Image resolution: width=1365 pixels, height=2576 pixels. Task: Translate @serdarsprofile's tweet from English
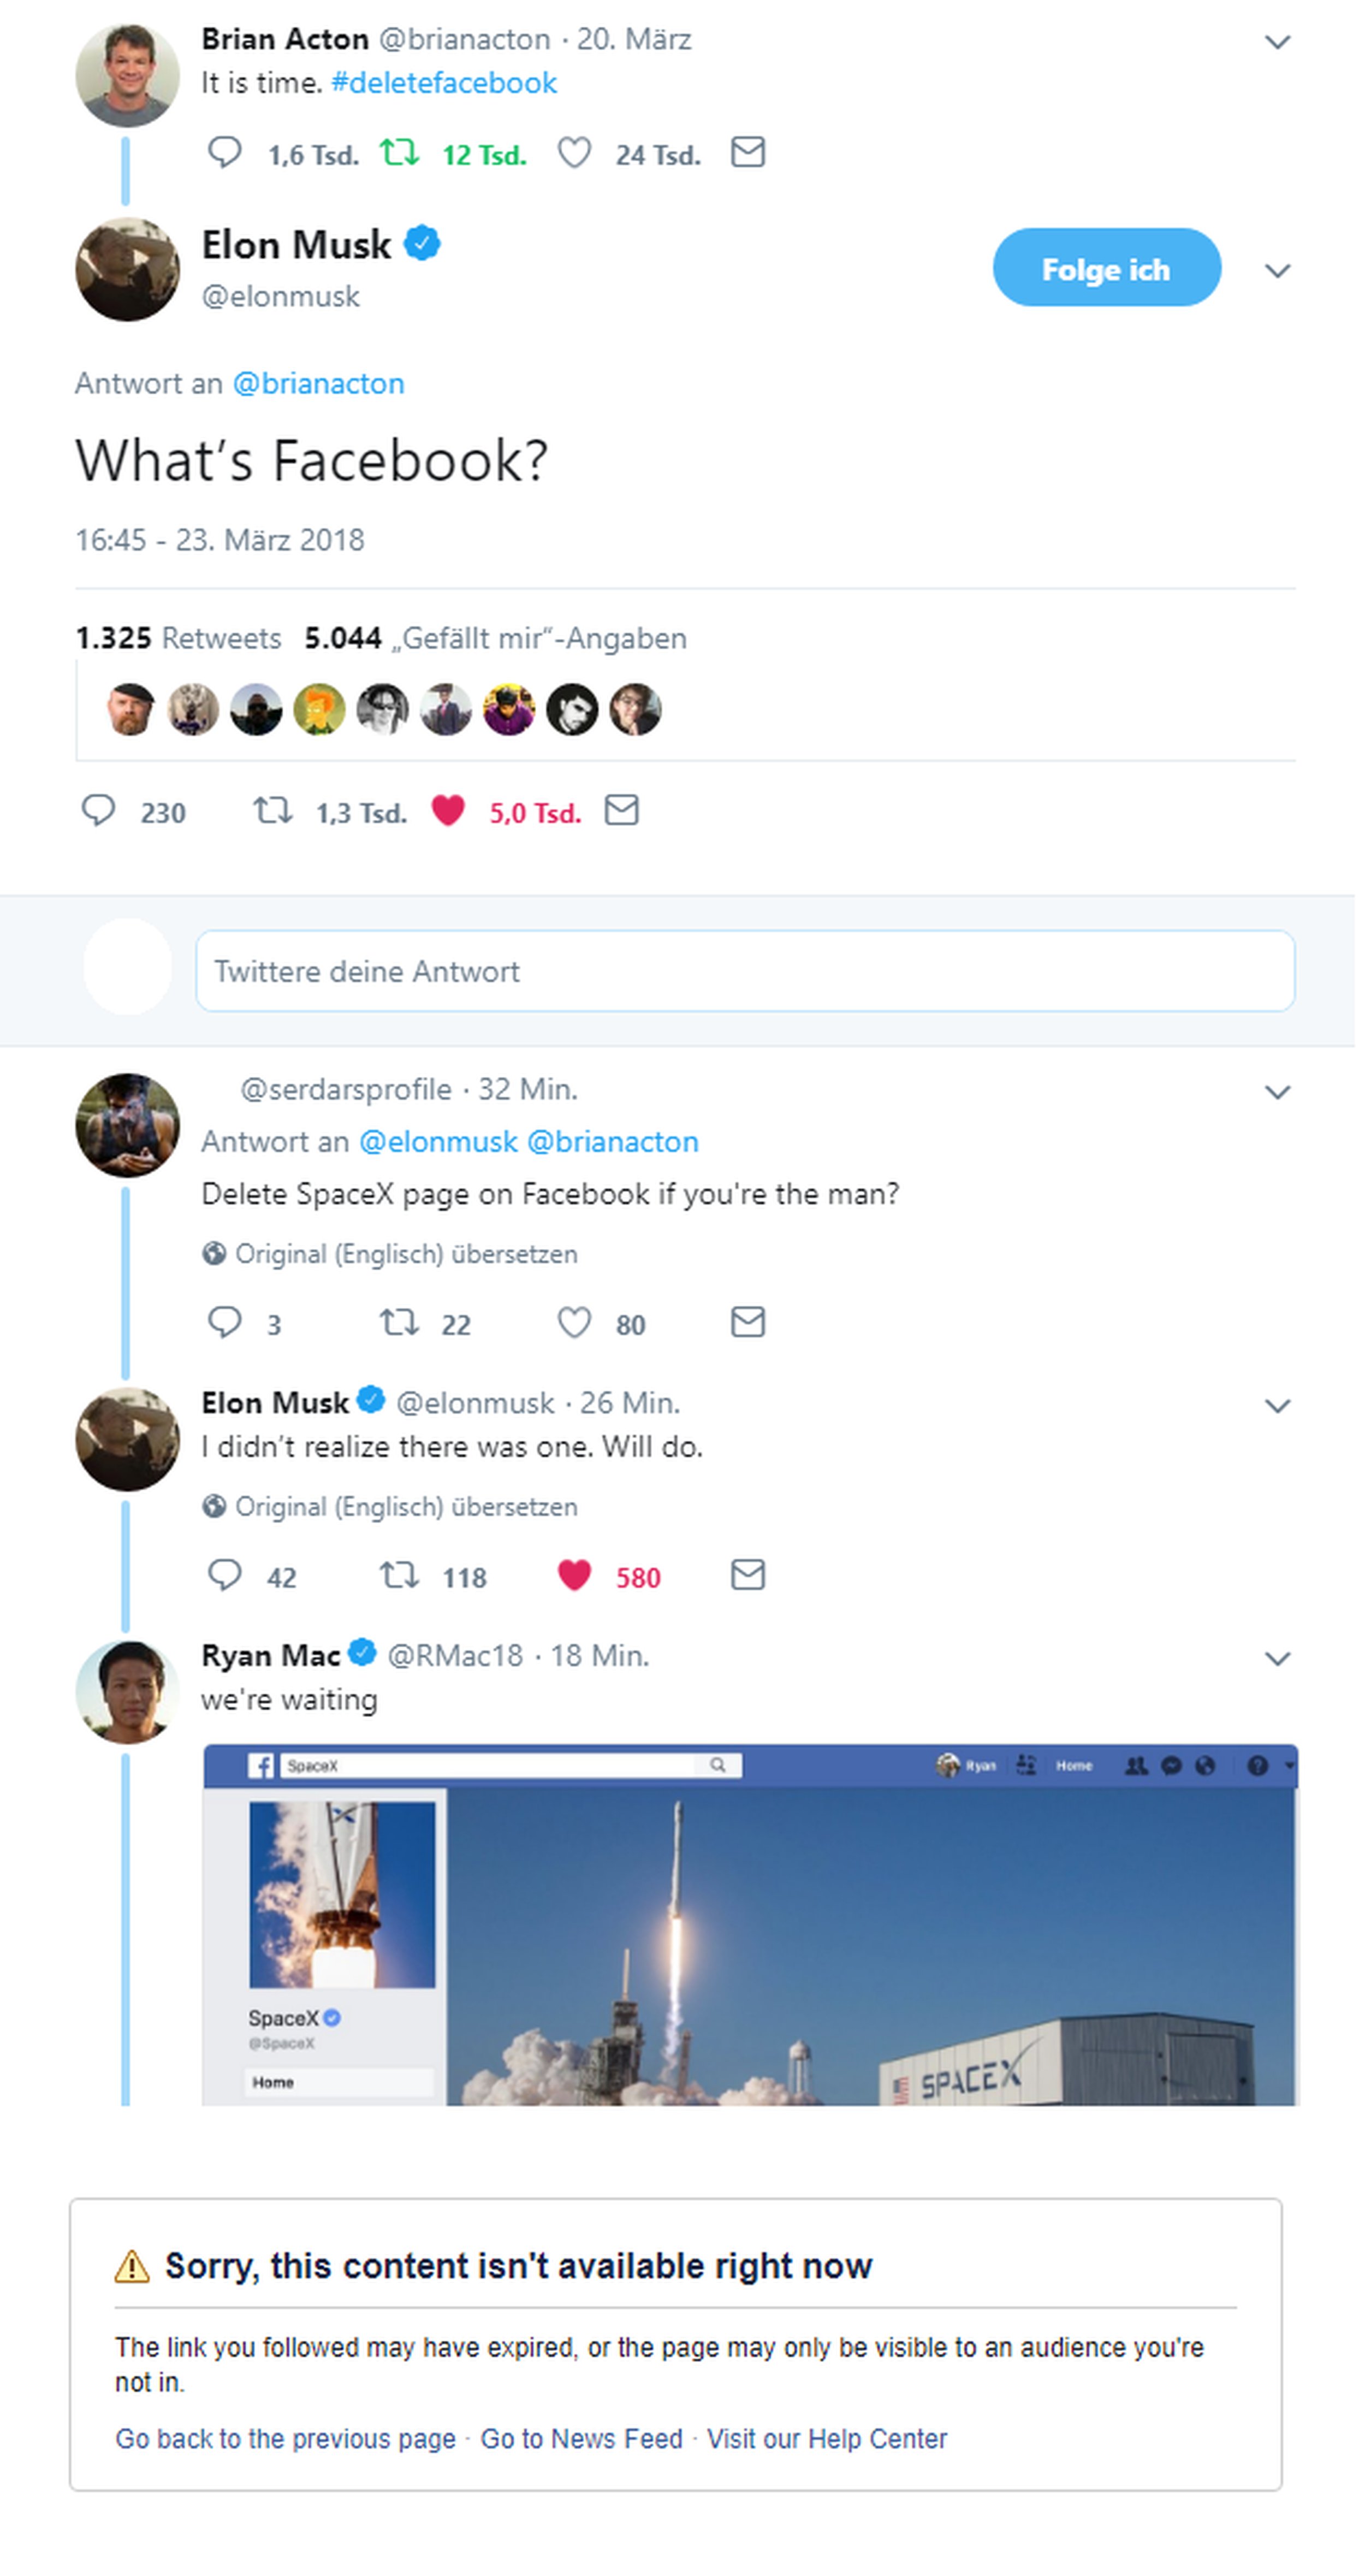[x=405, y=1254]
